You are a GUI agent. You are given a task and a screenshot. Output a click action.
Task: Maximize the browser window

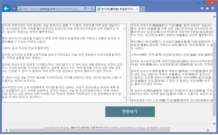click(x=204, y=3)
